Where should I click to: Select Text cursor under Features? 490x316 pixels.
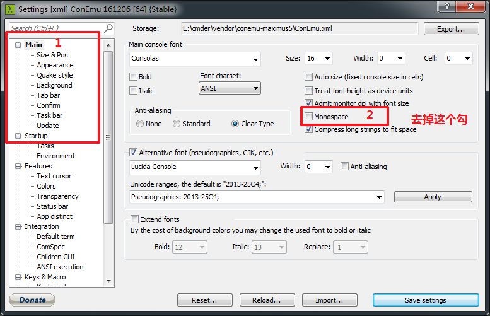tap(54, 176)
